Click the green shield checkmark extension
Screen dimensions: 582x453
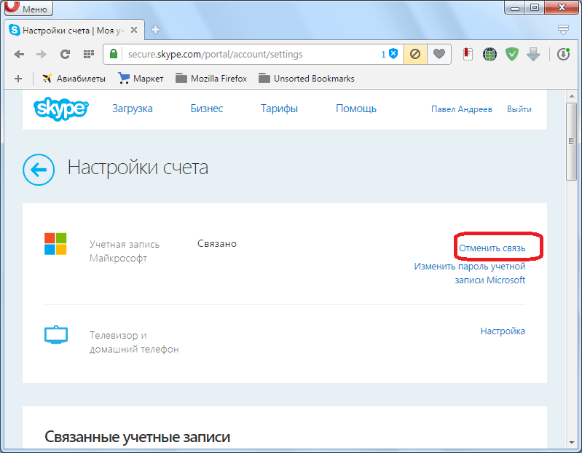[x=512, y=54]
